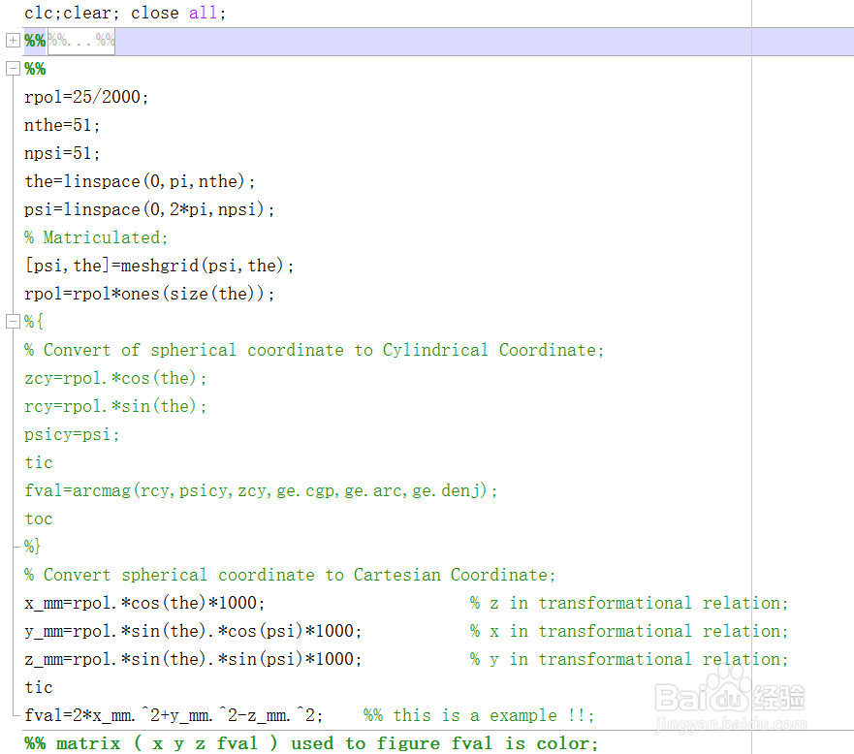Screen dimensions: 854x754
Task: Click the line 'clc;clear; close all;'
Action: [125, 13]
